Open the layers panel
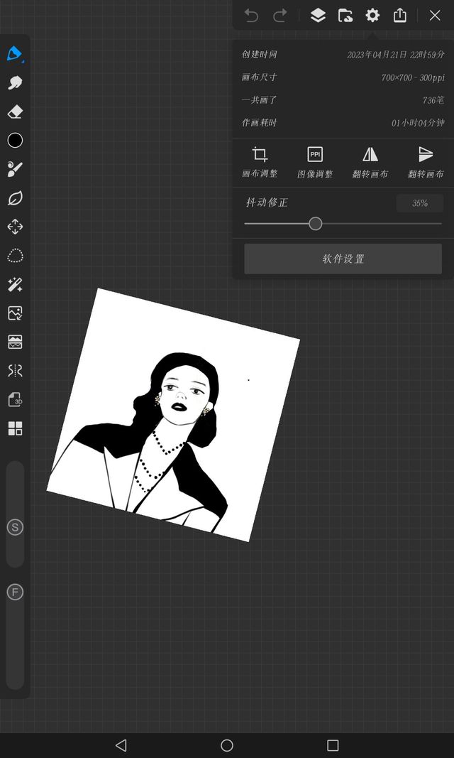The image size is (454, 758). coord(318,16)
